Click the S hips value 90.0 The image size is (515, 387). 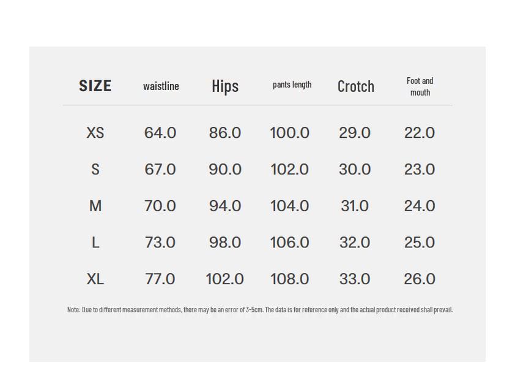click(225, 170)
